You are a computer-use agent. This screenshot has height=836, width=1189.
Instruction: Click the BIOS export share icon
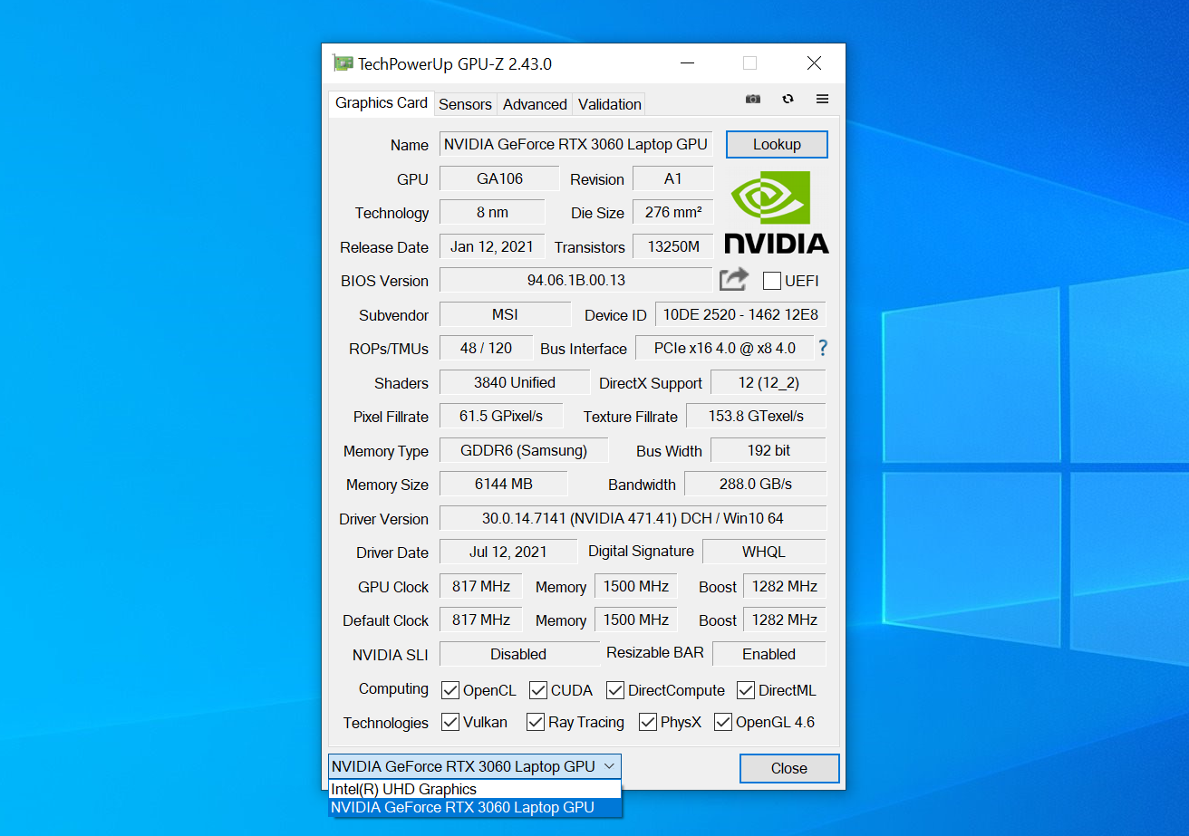point(734,279)
